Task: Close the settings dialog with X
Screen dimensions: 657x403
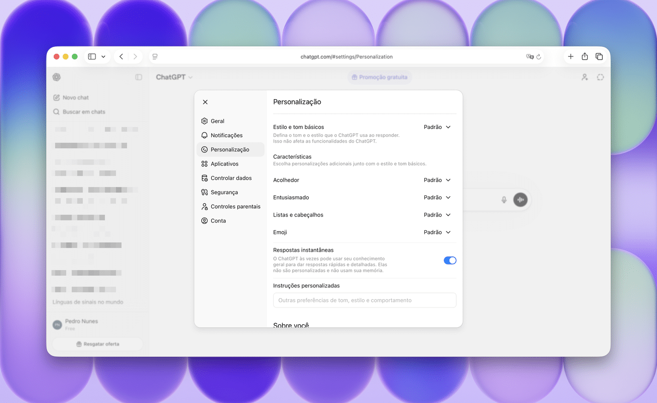Action: pyautogui.click(x=205, y=102)
